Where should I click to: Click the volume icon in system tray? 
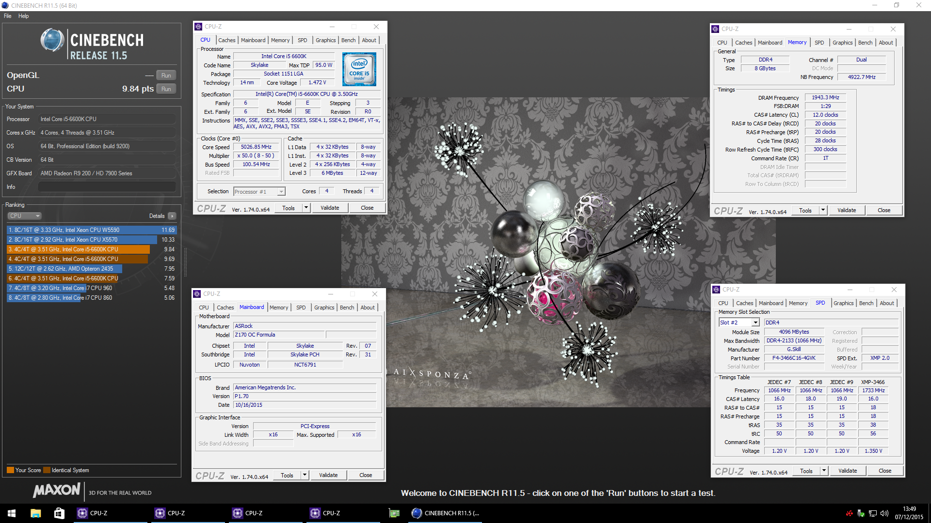pos(884,513)
